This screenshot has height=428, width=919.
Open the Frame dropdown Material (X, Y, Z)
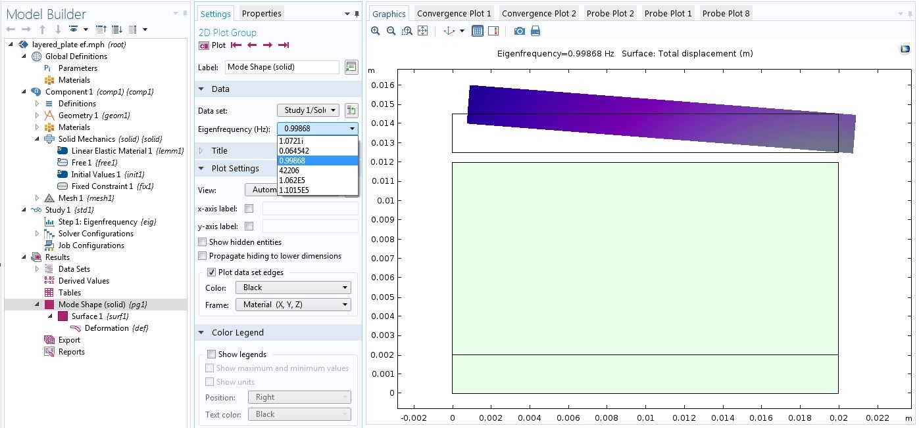[294, 305]
